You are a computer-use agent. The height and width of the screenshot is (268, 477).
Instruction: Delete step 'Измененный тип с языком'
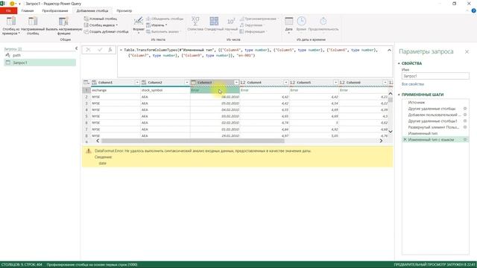(x=405, y=139)
